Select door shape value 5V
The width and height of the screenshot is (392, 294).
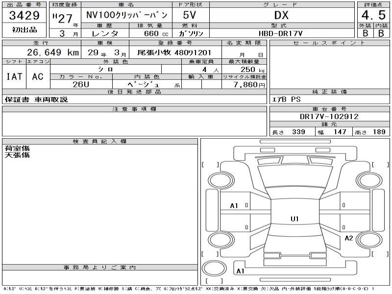(189, 15)
